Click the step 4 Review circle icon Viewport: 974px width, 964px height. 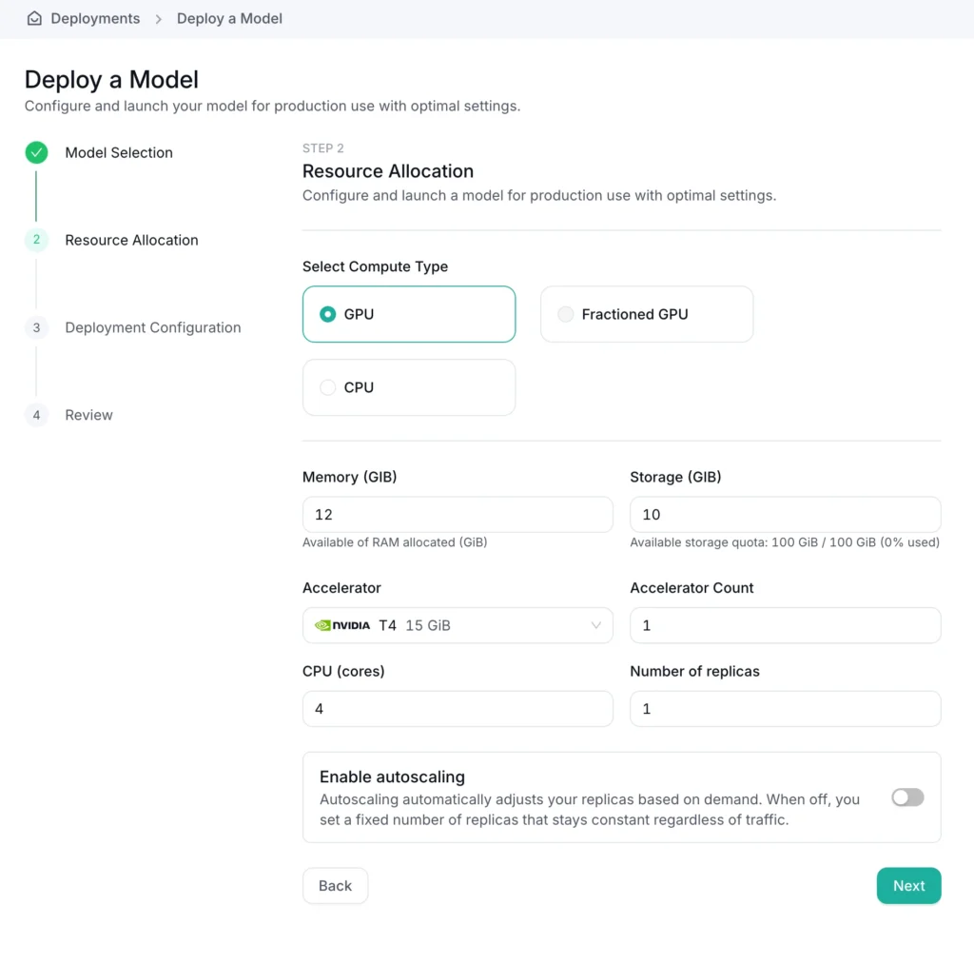point(36,415)
